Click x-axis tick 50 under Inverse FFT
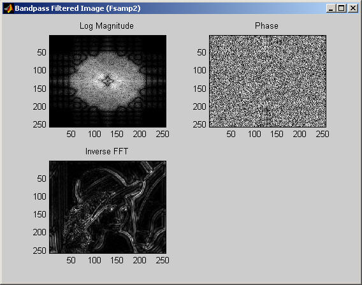Image resolution: width=362 pixels, height=285 pixels. pos(71,260)
